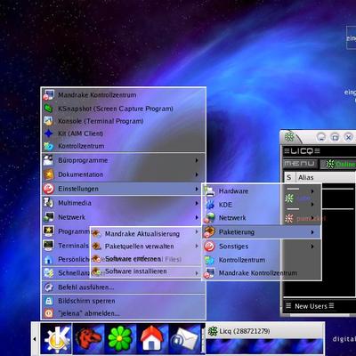Open the Licq Online status dropdown
Screen dimensions: 356x356
point(338,164)
